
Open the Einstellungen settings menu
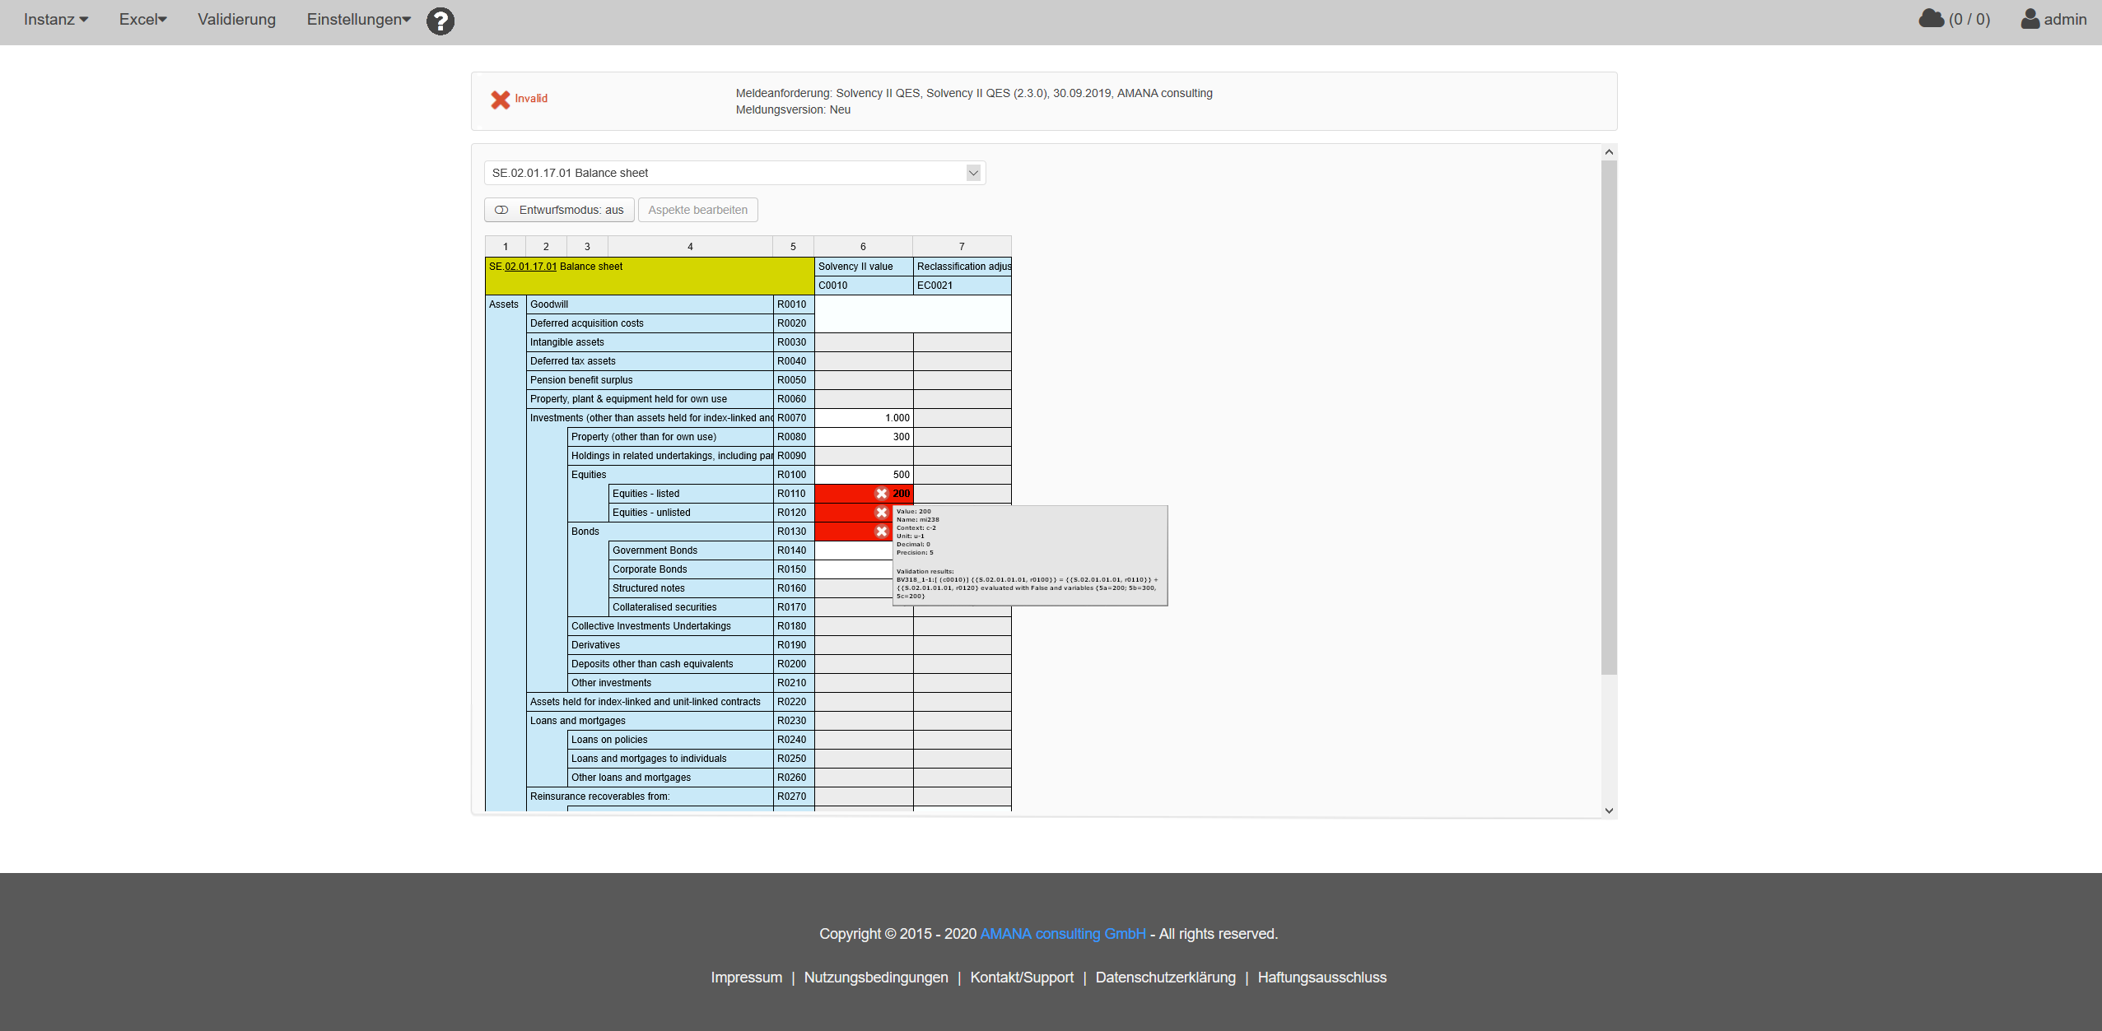(x=358, y=20)
